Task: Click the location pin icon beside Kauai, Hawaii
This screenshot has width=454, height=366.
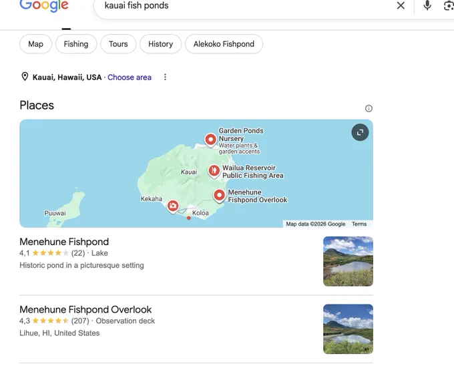Action: (x=25, y=77)
